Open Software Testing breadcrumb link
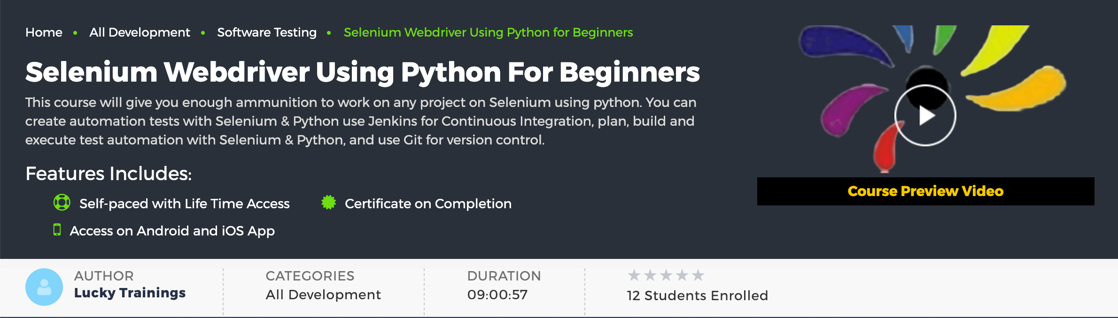Screen dimensions: 1118x318 [267, 32]
